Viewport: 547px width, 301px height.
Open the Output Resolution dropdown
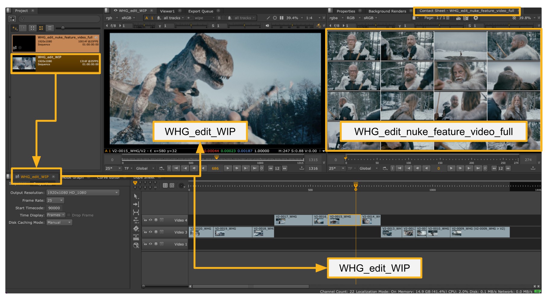point(83,193)
